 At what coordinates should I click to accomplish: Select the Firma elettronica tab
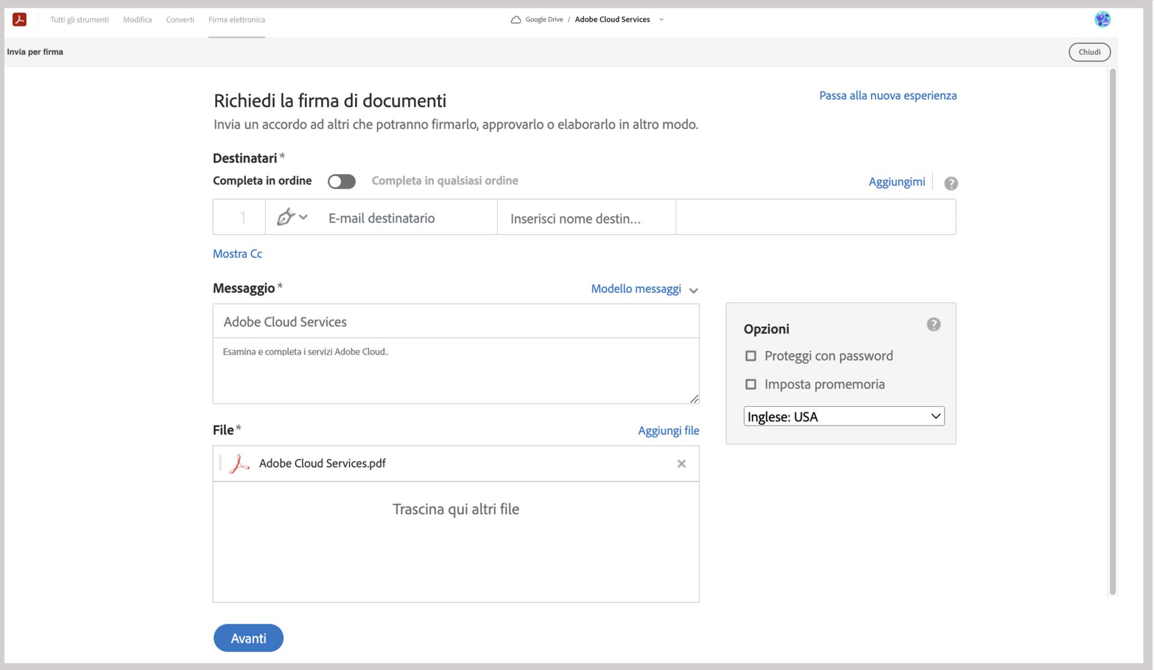click(237, 20)
